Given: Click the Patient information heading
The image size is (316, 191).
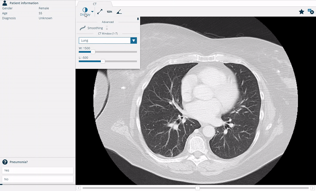Looking at the screenshot, I should coord(24,3).
